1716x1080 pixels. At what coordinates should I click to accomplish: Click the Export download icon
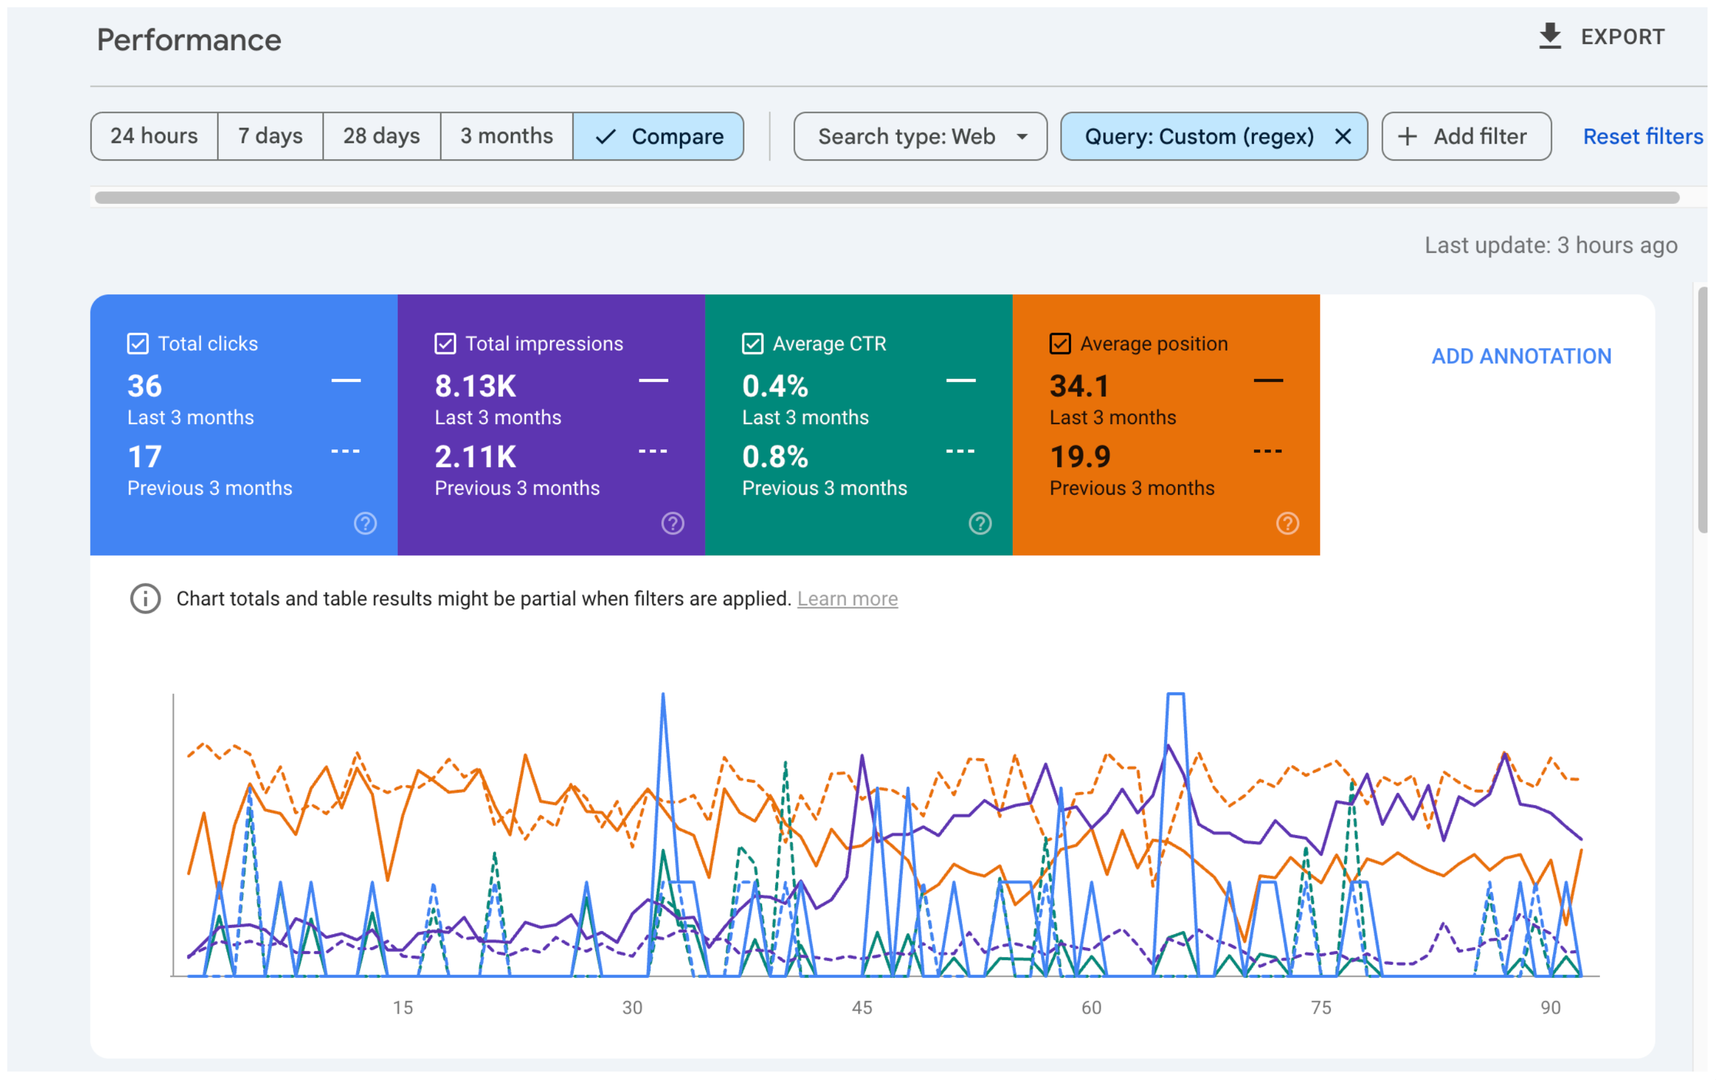pos(1549,36)
